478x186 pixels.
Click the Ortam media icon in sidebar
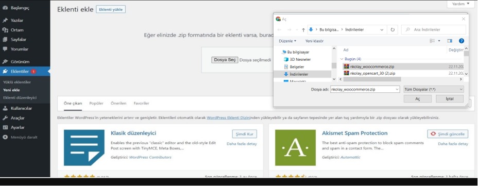(5, 30)
